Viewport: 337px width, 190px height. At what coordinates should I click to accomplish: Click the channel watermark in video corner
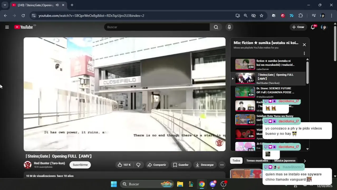(219, 142)
